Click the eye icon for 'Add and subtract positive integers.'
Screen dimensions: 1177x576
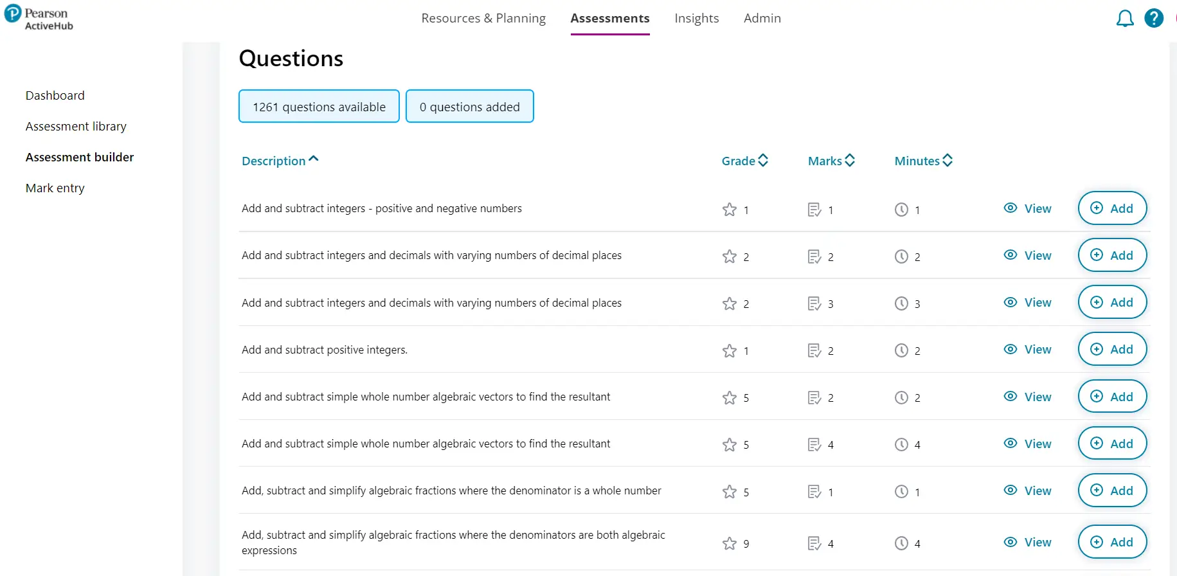tap(1011, 349)
